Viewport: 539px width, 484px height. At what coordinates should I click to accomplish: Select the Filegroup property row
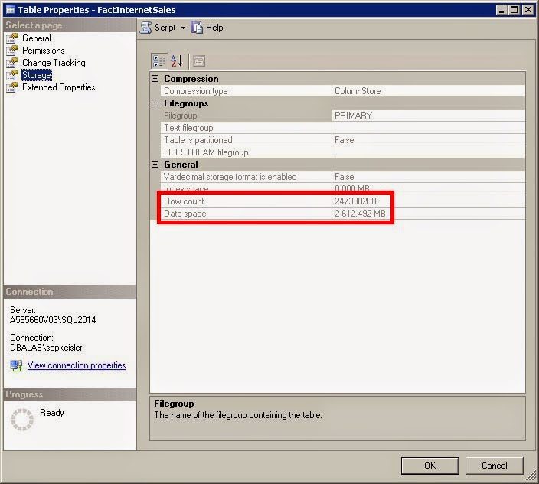[343, 116]
